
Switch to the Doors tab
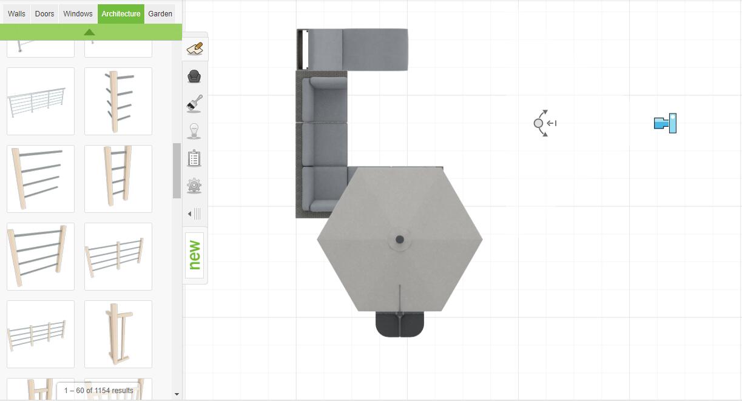(44, 13)
